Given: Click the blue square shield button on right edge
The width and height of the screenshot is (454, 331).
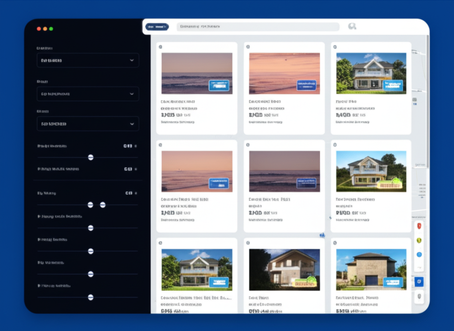Looking at the screenshot, I should point(419,281).
